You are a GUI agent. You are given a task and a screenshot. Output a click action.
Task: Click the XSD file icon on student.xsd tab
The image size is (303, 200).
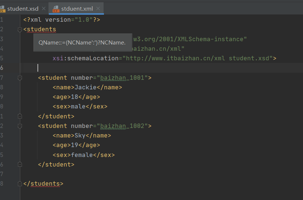(2, 9)
